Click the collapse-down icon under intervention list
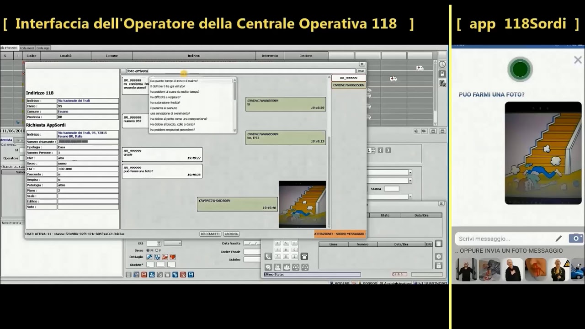This screenshot has height=329, width=585. coord(433,131)
